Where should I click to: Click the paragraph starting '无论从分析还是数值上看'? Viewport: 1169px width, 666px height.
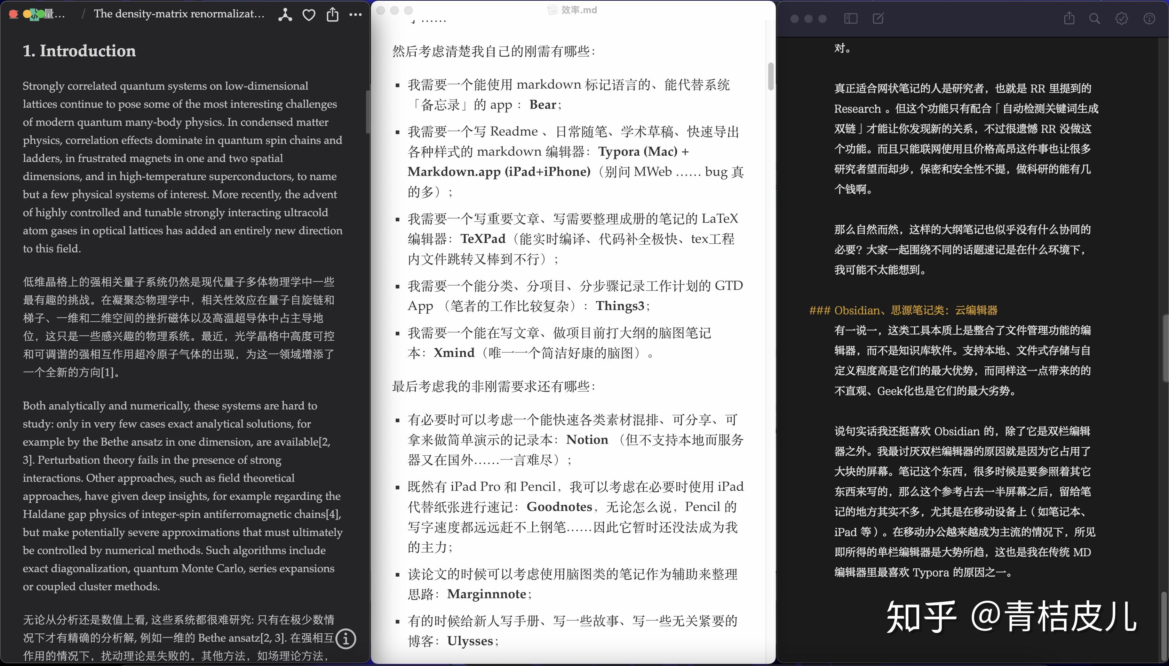point(179,637)
